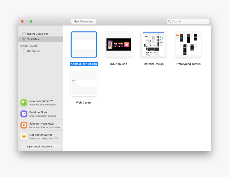Select Templates in the sidebar

tap(41, 39)
